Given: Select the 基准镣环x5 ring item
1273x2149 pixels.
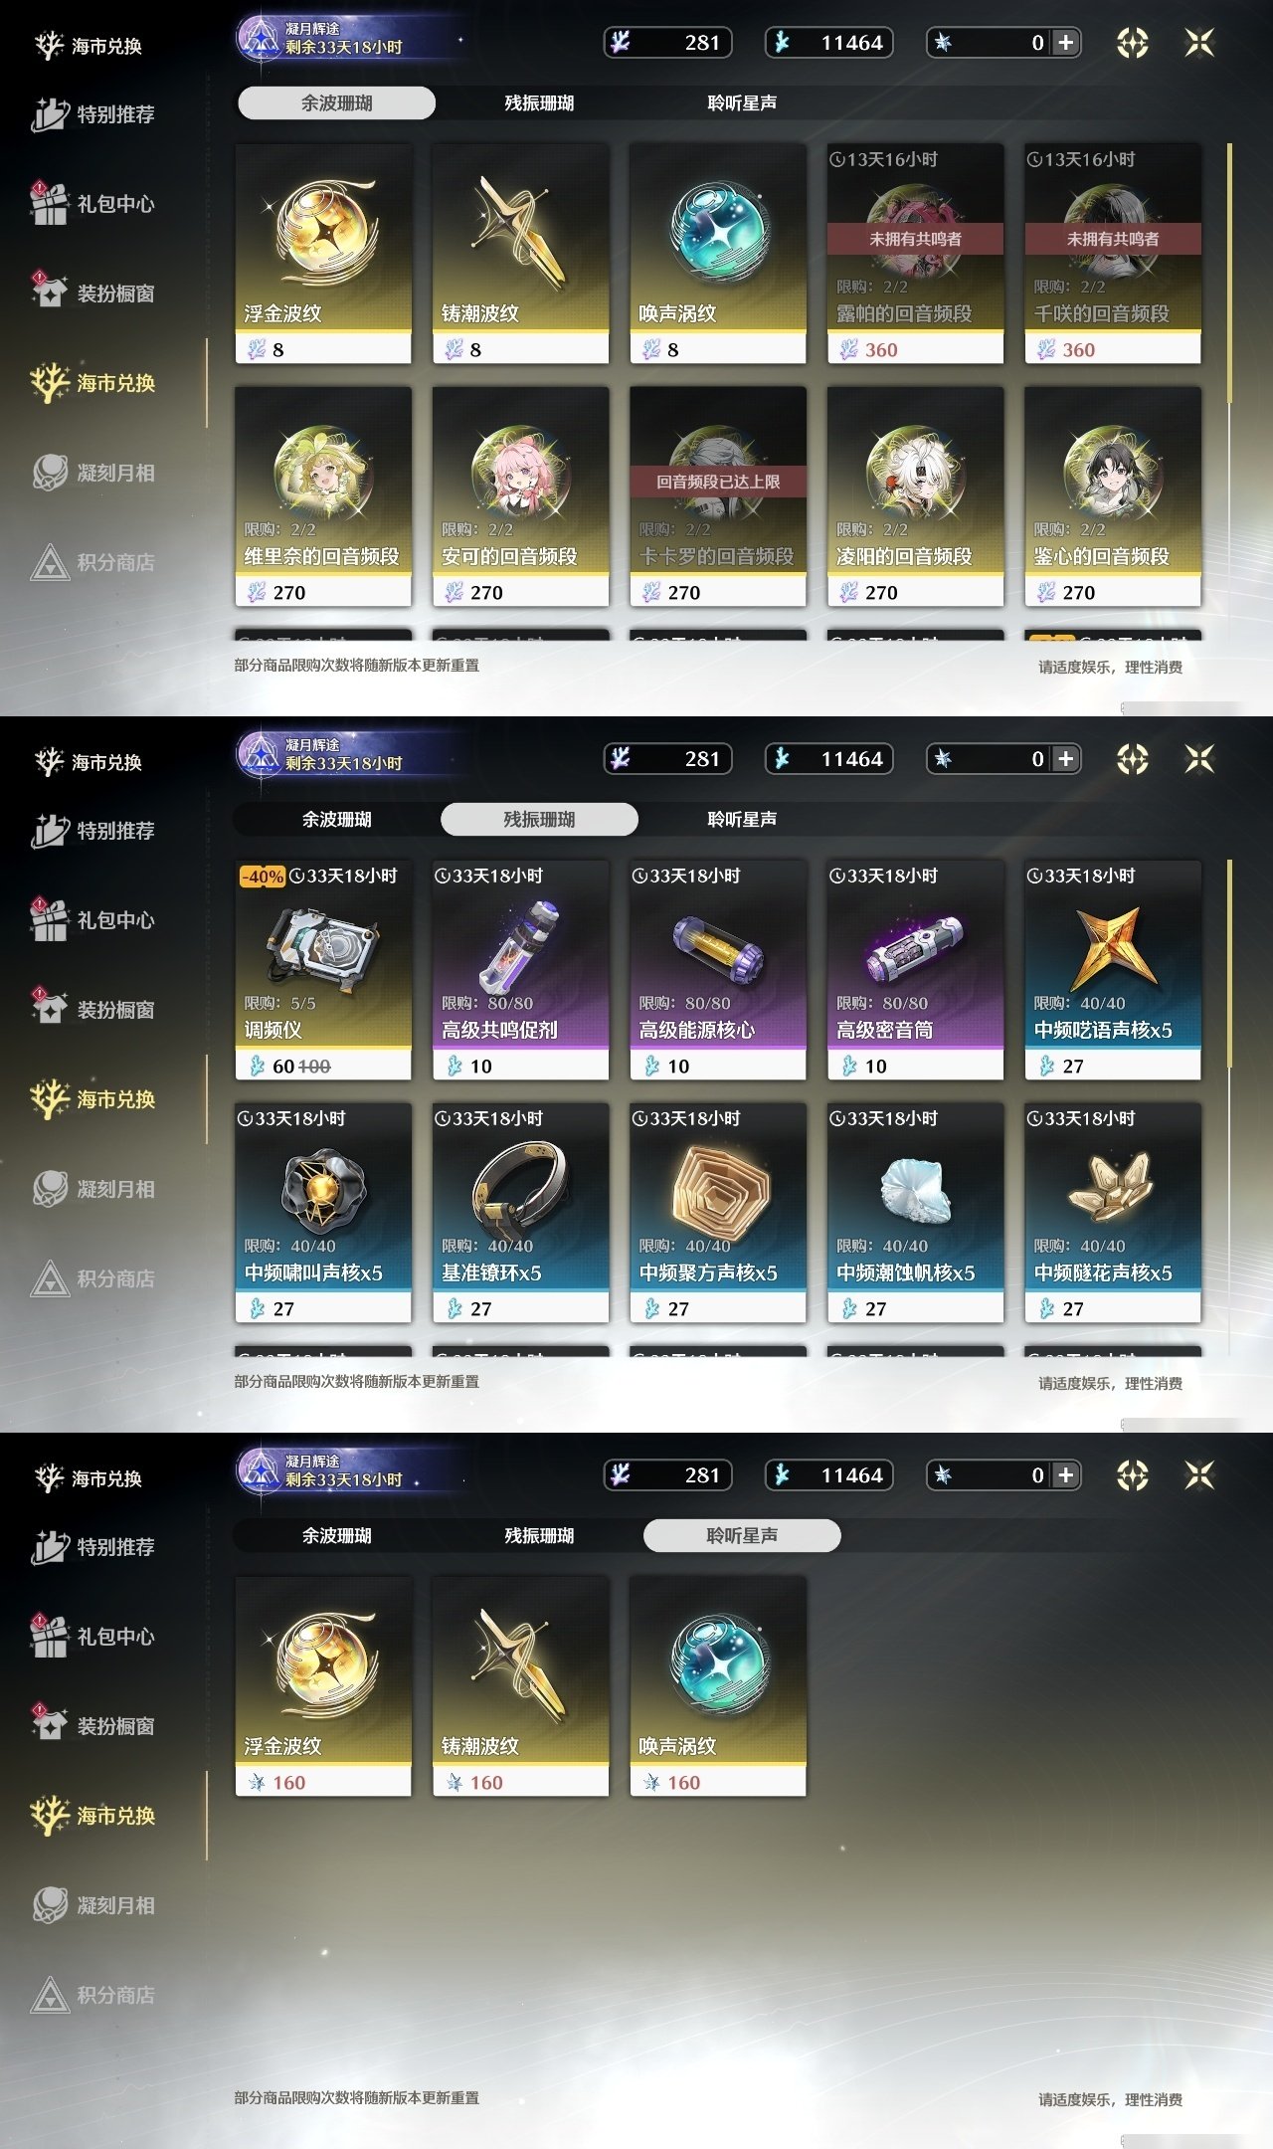Looking at the screenshot, I should tap(520, 1213).
